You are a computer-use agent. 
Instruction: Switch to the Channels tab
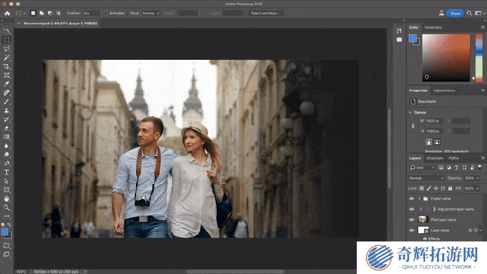434,158
